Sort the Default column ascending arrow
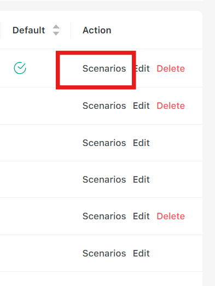The image size is (215, 286). pos(56,27)
